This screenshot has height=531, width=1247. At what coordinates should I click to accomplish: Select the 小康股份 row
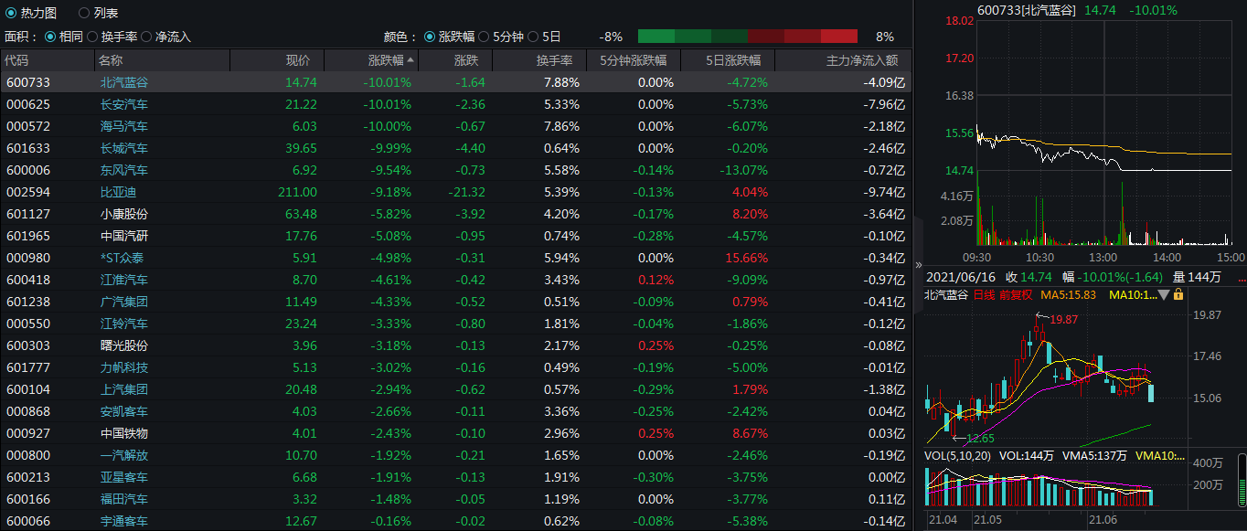pyautogui.click(x=455, y=214)
